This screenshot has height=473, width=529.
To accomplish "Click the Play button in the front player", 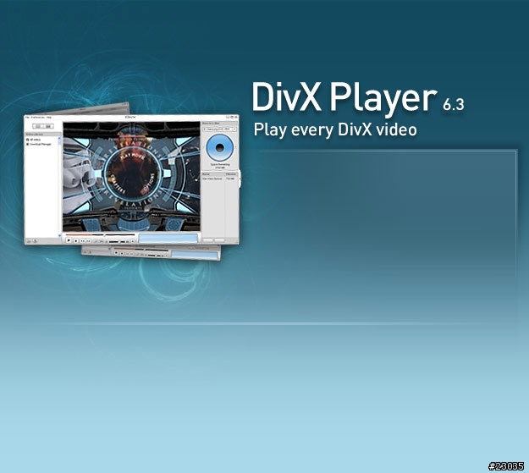I will point(69,240).
